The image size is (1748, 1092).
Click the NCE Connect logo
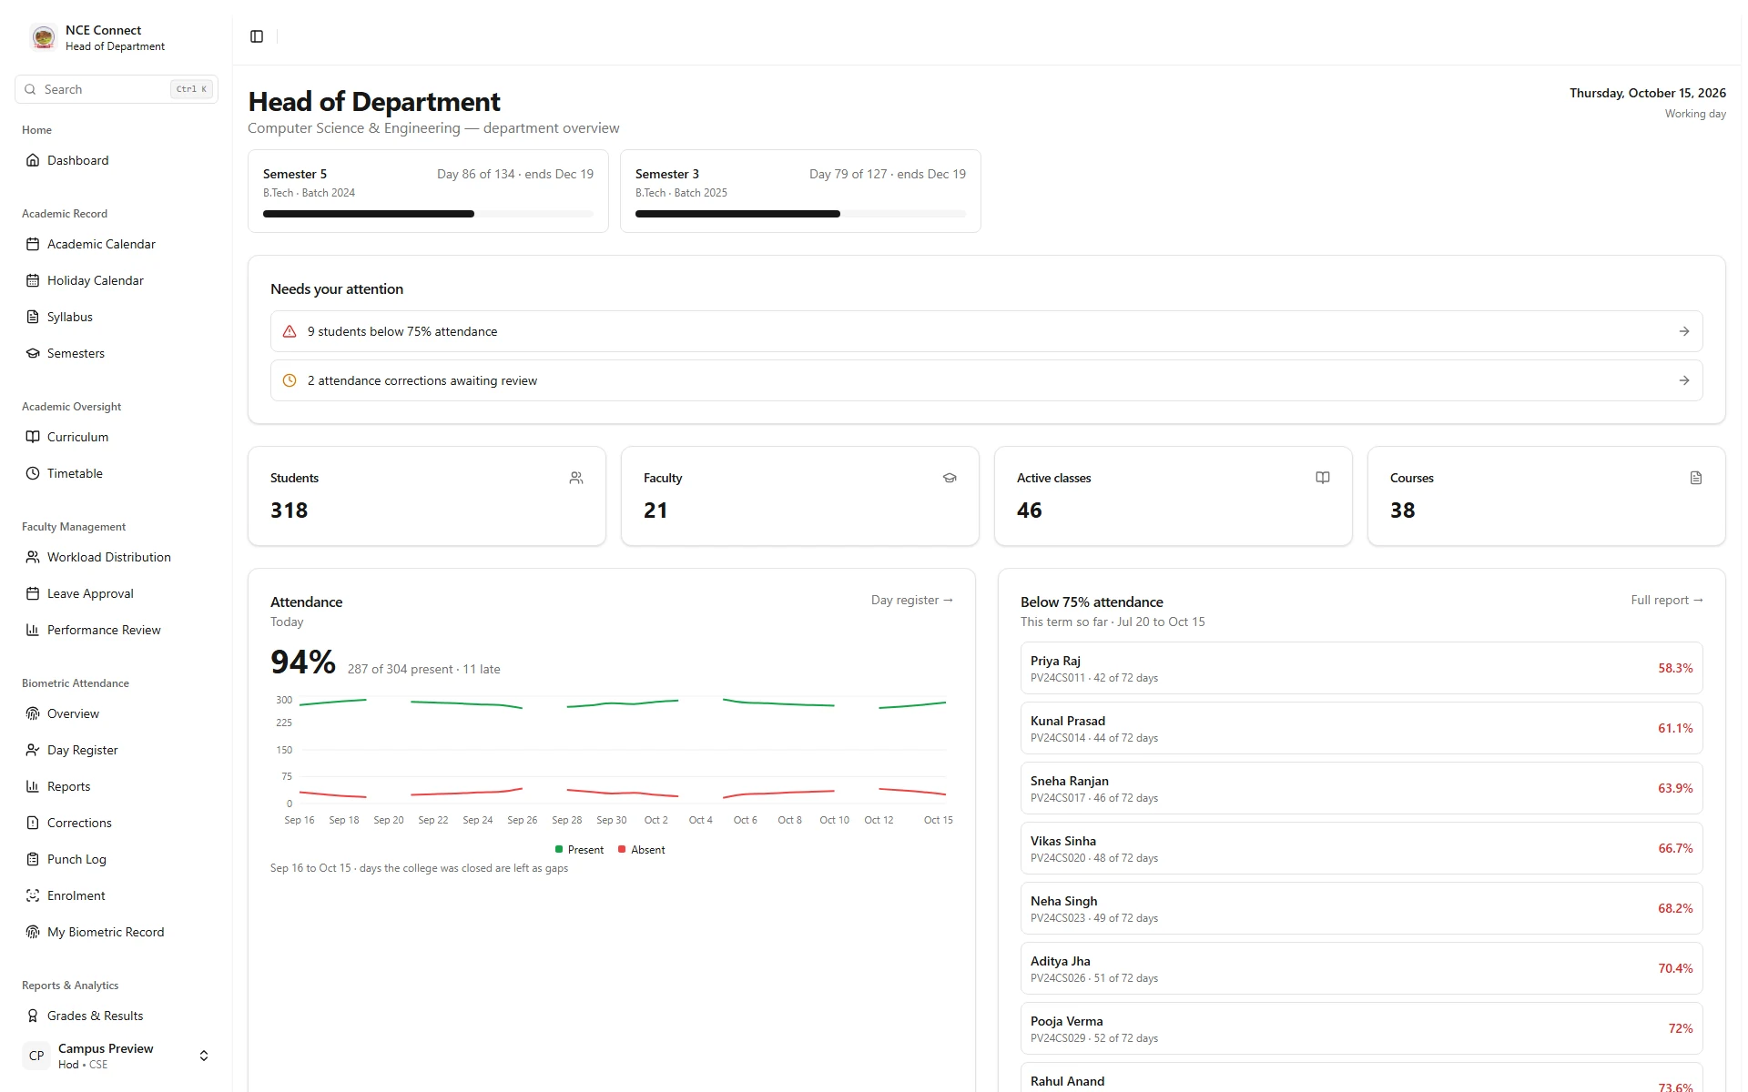pos(43,37)
